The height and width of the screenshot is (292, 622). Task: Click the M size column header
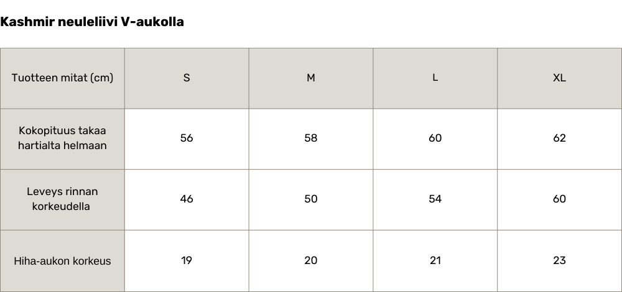[x=311, y=78]
